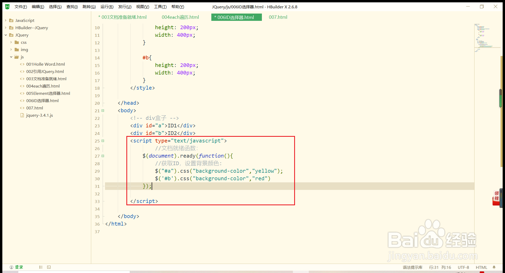This screenshot has height=273, width=505.
Task: Open the 发行(U) menu
Action: click(125, 7)
